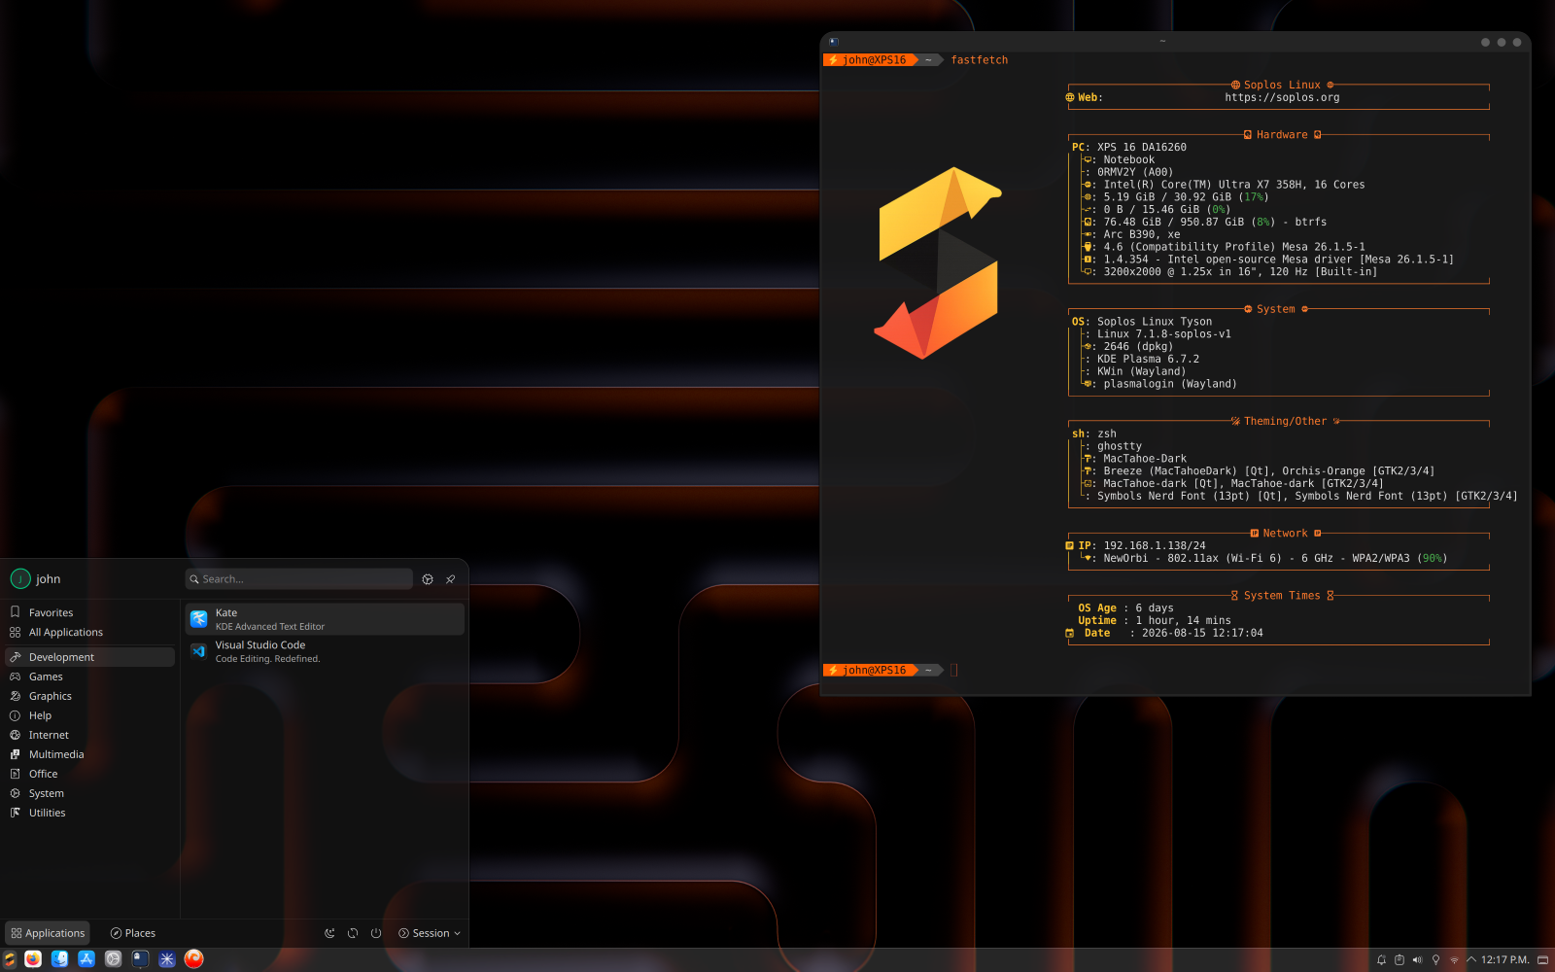Image resolution: width=1555 pixels, height=972 pixels.
Task: Select All Applications category
Action: point(89,633)
